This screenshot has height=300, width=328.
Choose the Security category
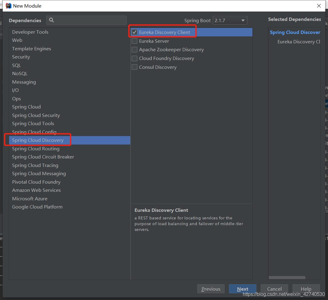click(x=70, y=57)
